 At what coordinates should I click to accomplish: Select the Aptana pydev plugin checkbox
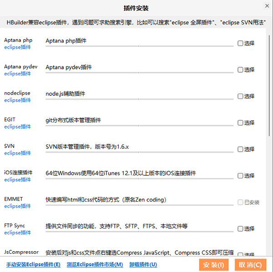(240, 70)
